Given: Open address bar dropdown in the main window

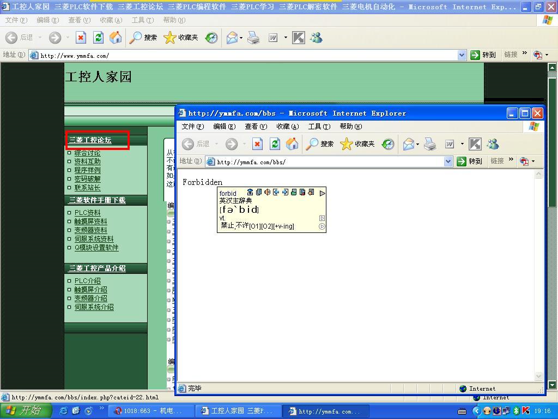Looking at the screenshot, I should (x=462, y=55).
